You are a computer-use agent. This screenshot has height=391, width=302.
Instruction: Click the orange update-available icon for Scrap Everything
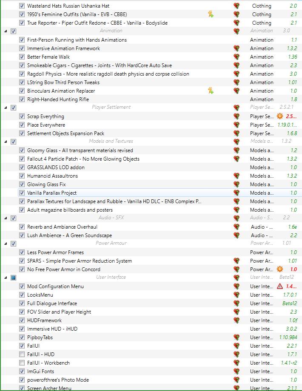(280, 116)
